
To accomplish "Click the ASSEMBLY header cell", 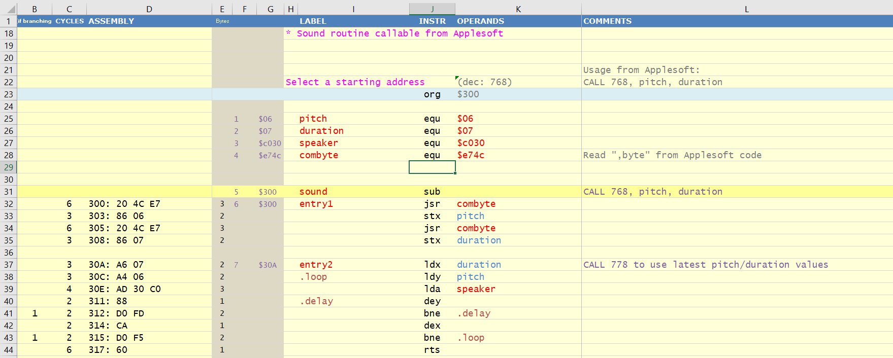I will (112, 21).
